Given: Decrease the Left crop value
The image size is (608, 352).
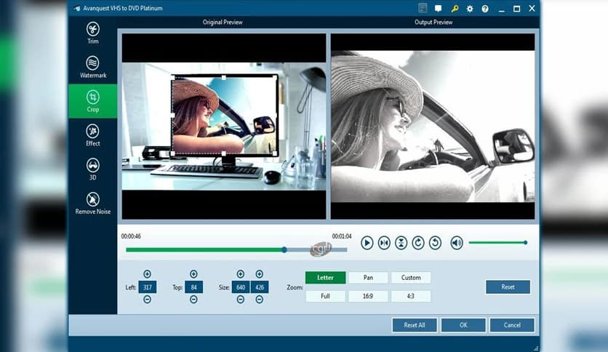Looking at the screenshot, I should coord(147,300).
